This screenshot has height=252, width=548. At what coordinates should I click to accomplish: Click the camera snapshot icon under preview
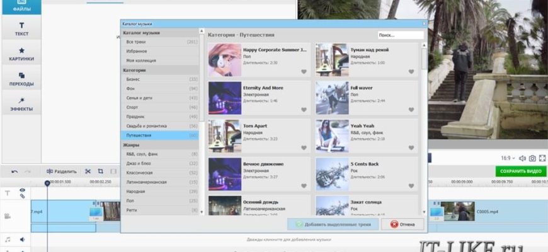click(532, 158)
